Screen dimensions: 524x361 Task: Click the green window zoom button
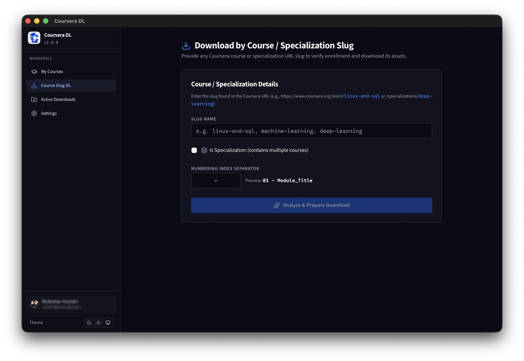(x=46, y=21)
